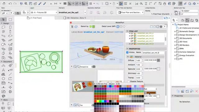Image resolution: width=199 pixels, height=112 pixels.
Task: Collapse the Material subsection
Action: click(128, 57)
